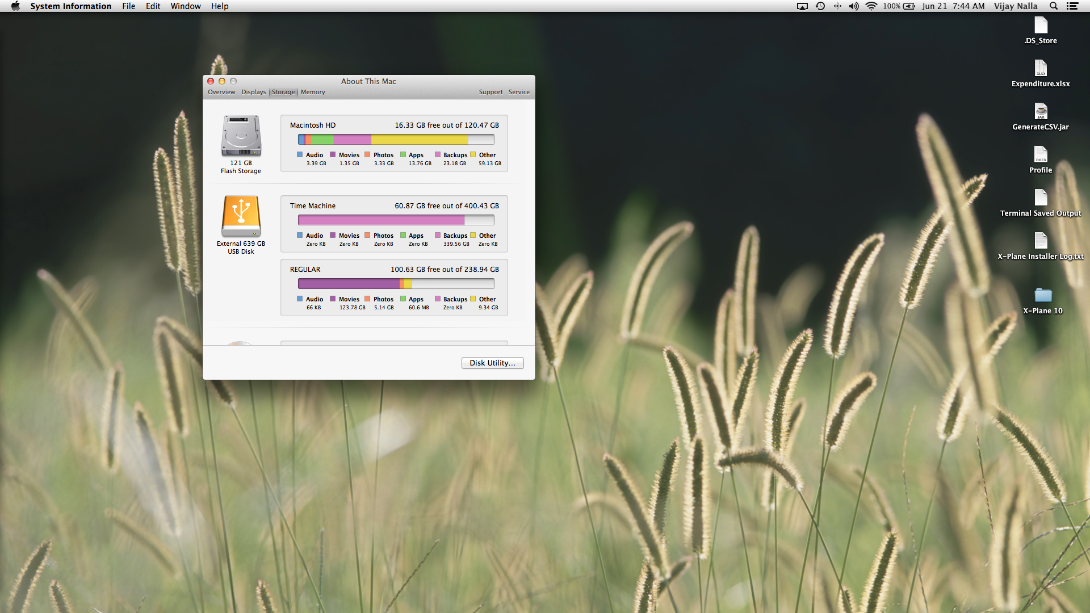Click the '9.34 GB' Other value
Viewport: 1090px width, 613px height.
point(488,308)
